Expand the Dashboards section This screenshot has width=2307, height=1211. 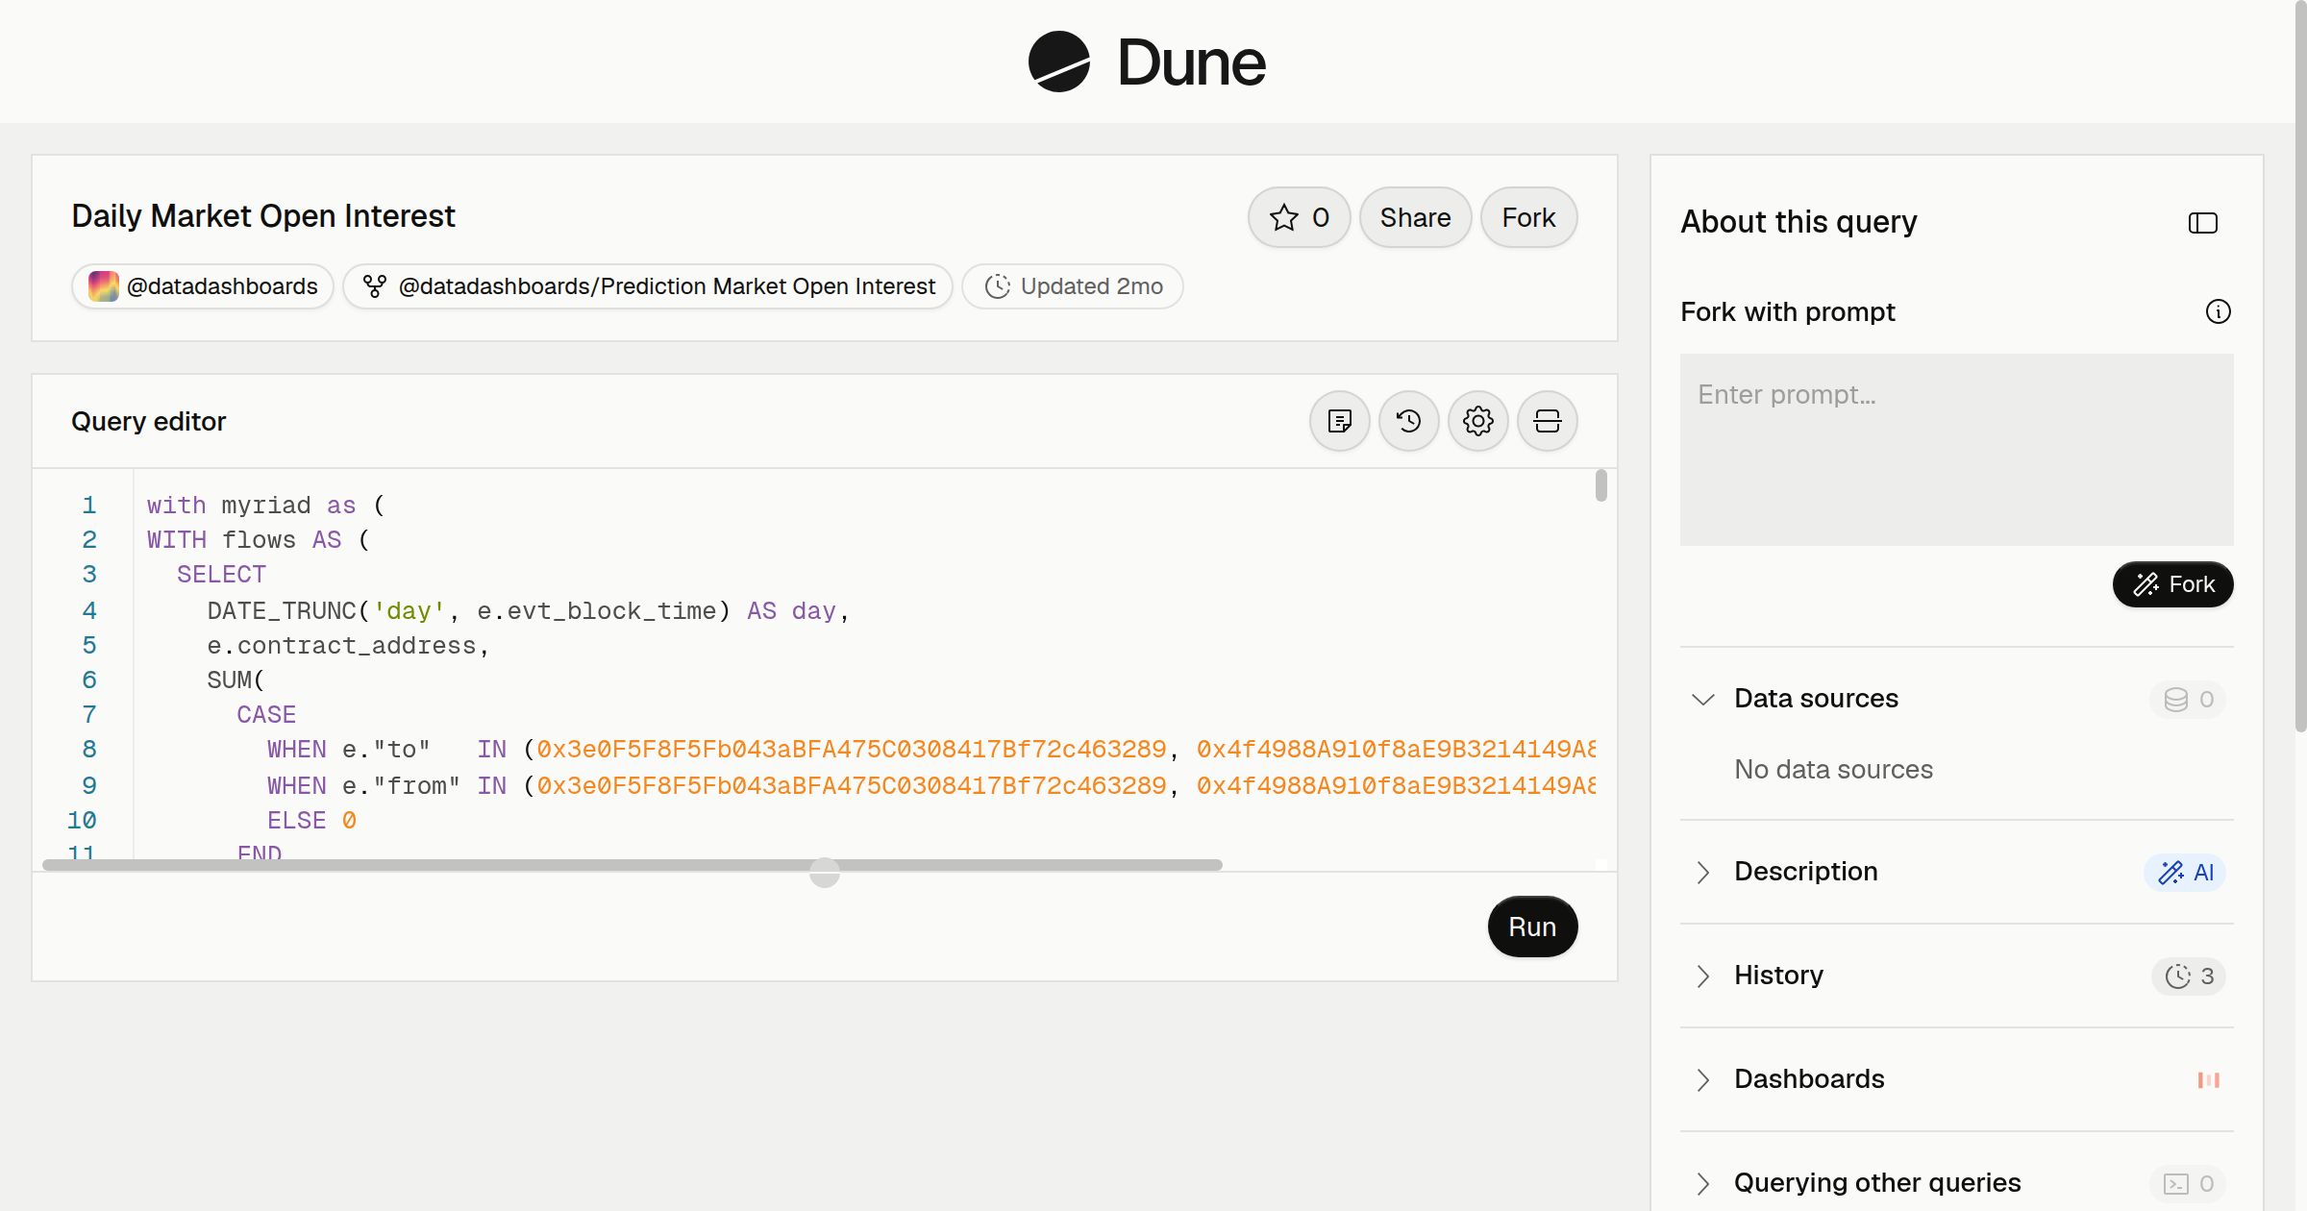[x=1703, y=1079]
